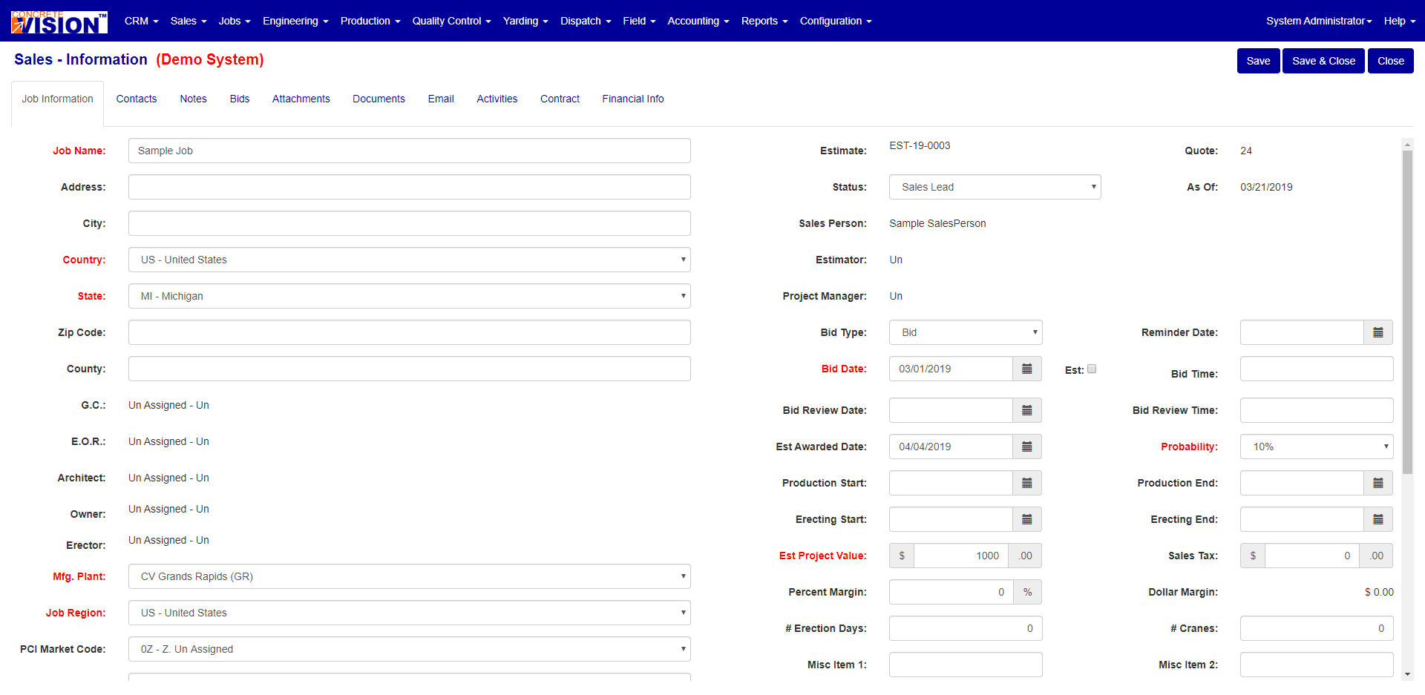Click the Job Name input field

pos(409,151)
